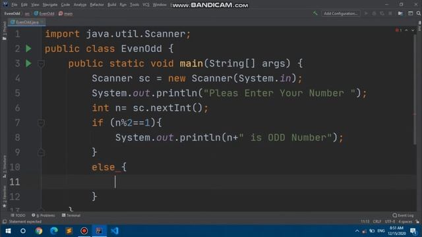
Task: Click main method breadcrumb
Action: (x=66, y=13)
